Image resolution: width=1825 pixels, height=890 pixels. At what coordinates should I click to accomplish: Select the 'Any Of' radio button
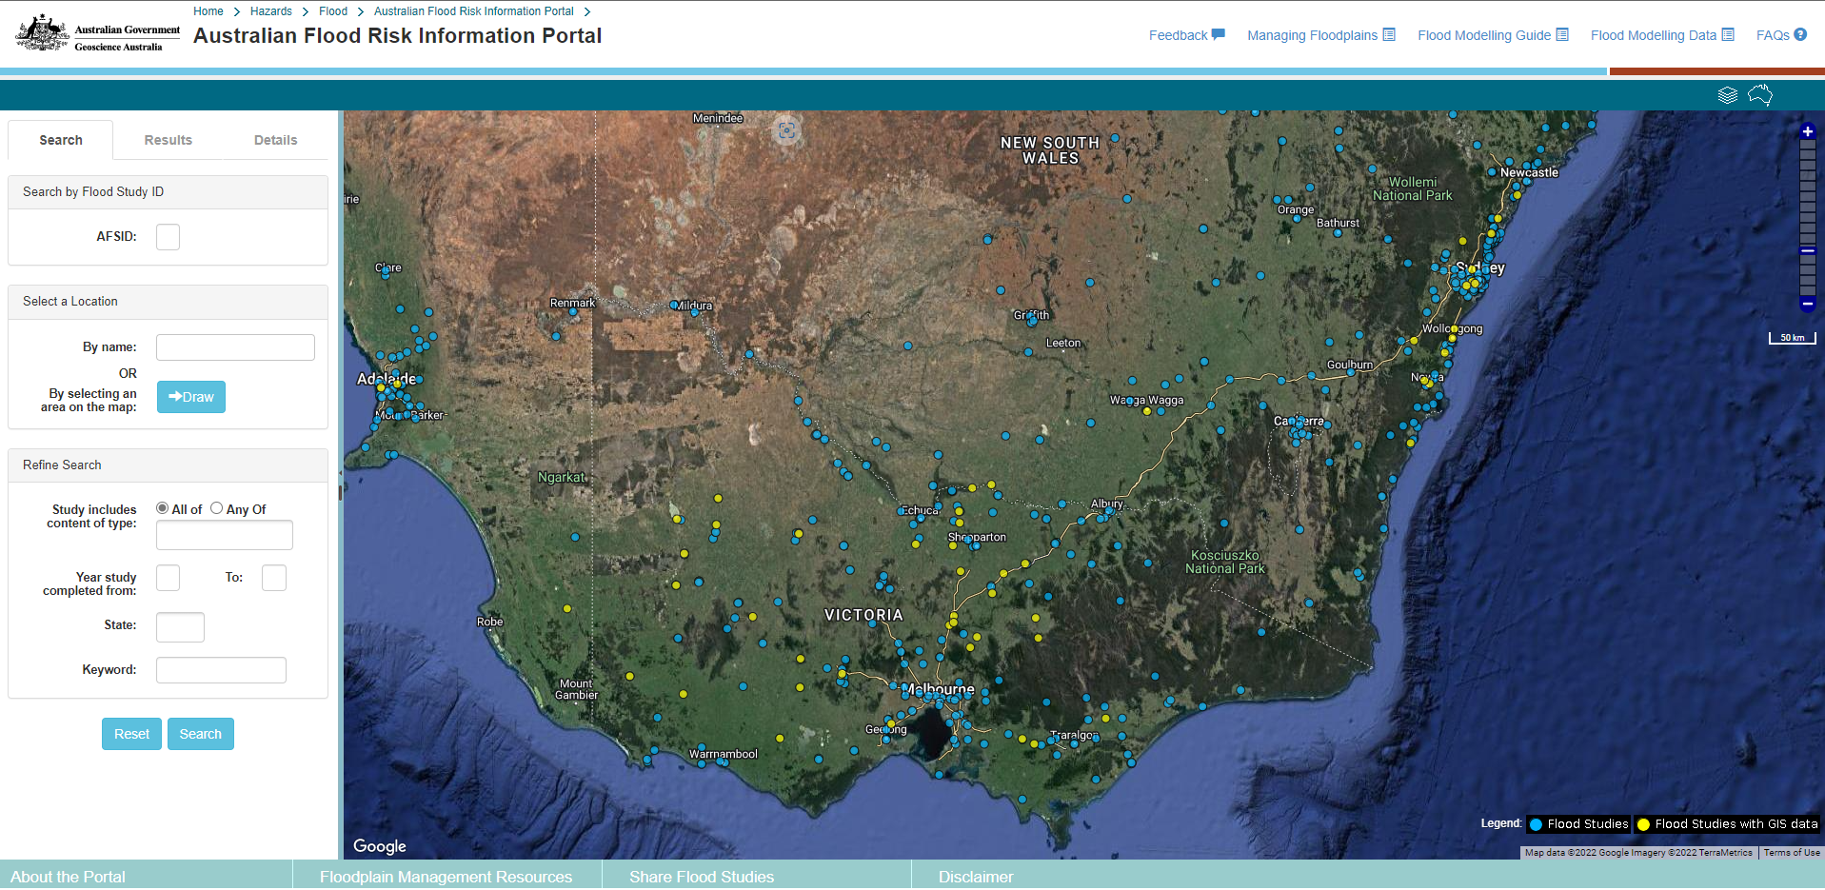(x=216, y=508)
